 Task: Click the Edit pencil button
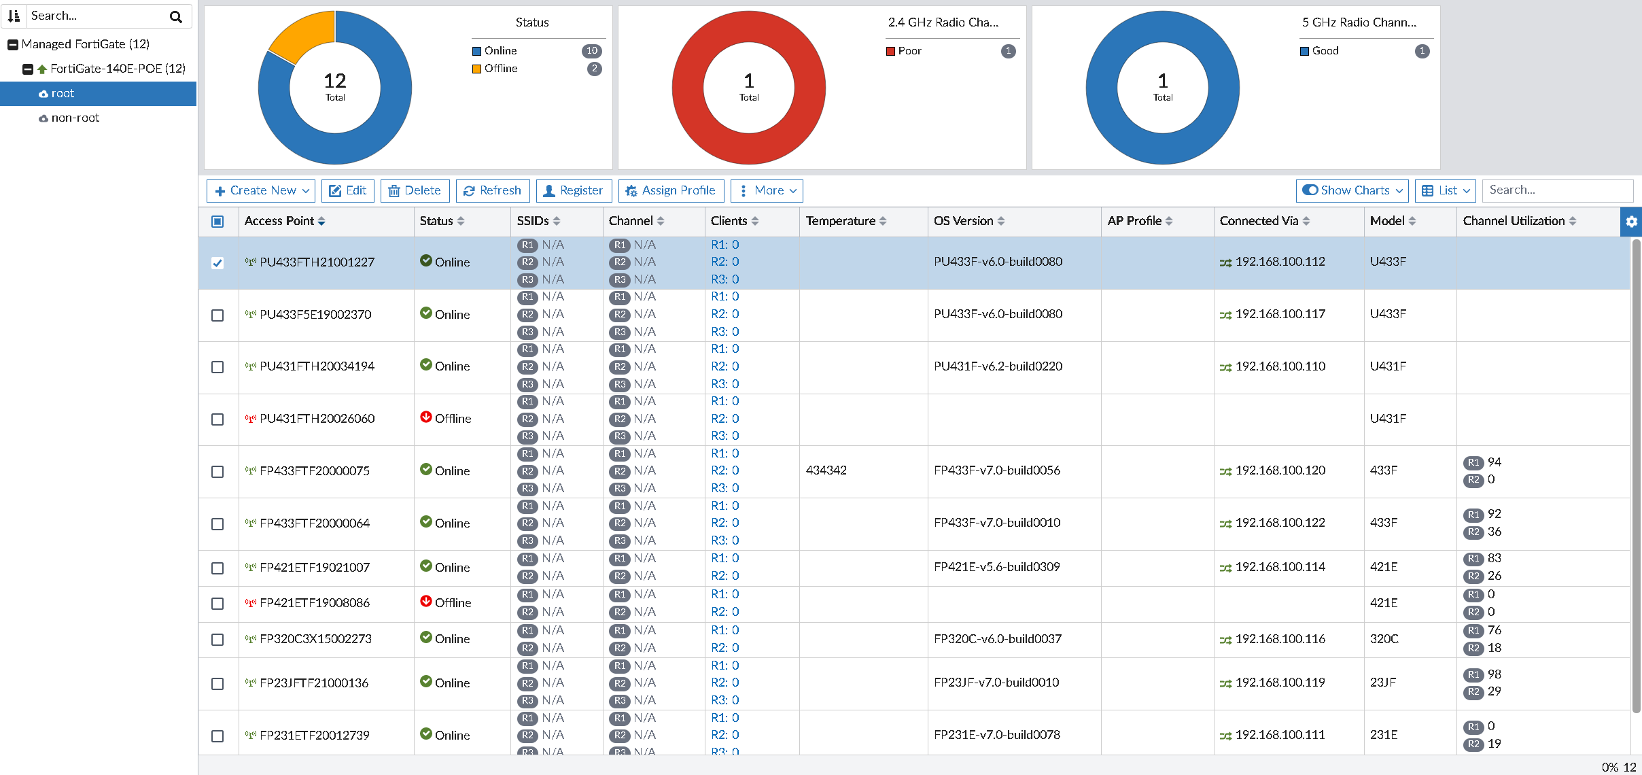coord(348,191)
